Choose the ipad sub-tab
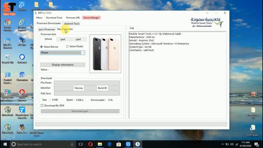This screenshot has height=148, width=263. pyautogui.click(x=63, y=39)
